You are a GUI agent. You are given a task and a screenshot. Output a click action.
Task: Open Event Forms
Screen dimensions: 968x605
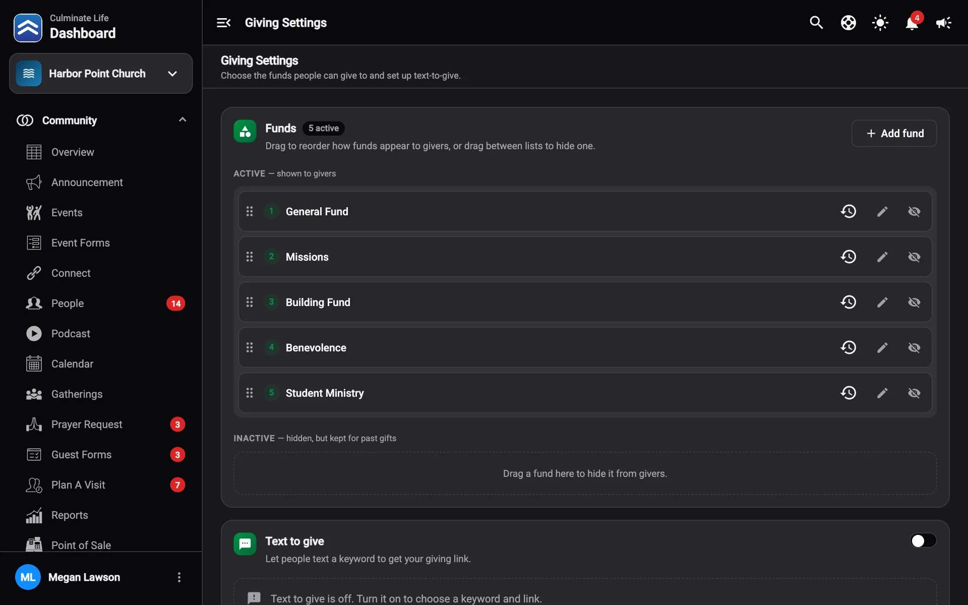(x=101, y=243)
